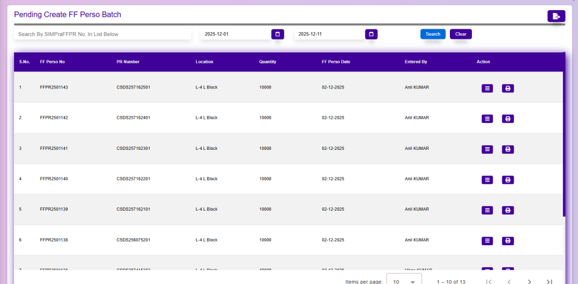The image size is (578, 284).
Task: Print the FFPR2501143 batch row
Action: point(507,88)
